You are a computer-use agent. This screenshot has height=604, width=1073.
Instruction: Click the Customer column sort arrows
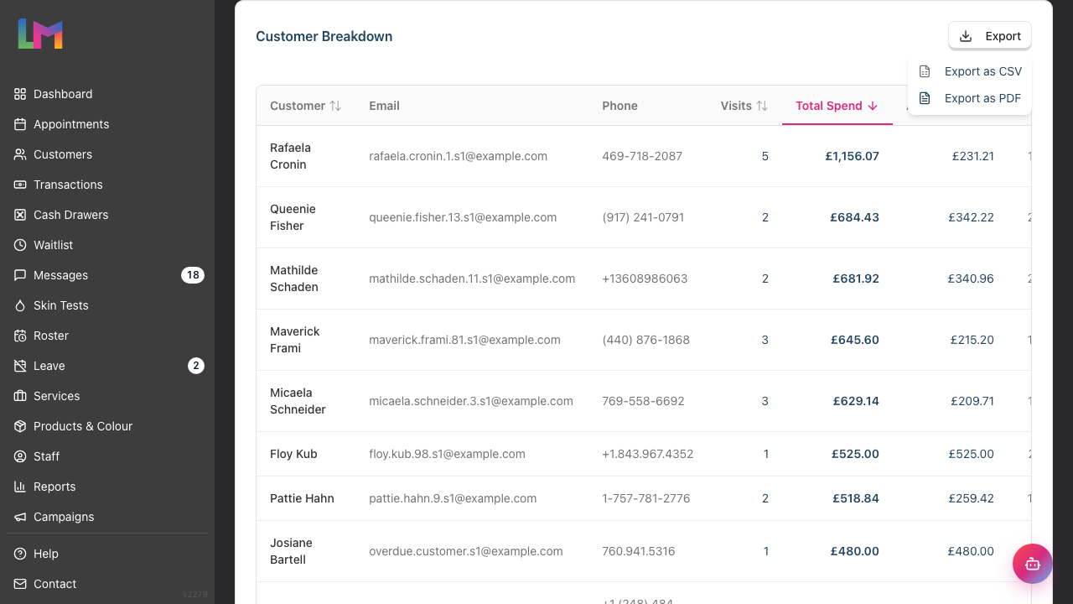(x=335, y=106)
